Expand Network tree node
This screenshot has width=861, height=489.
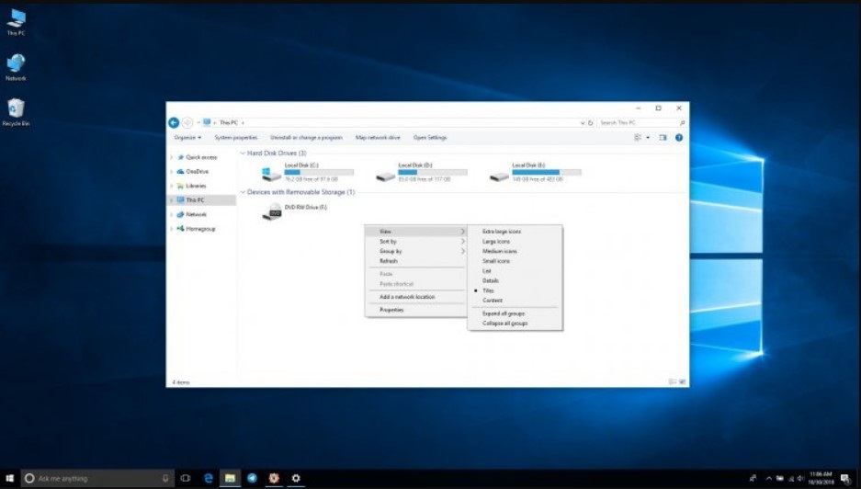tap(171, 214)
